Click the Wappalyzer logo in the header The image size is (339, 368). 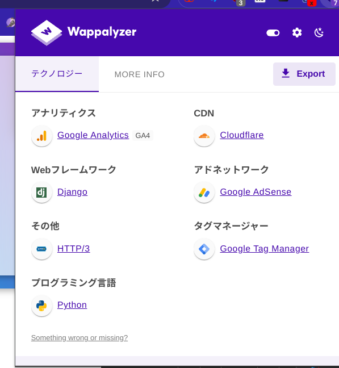click(x=83, y=32)
